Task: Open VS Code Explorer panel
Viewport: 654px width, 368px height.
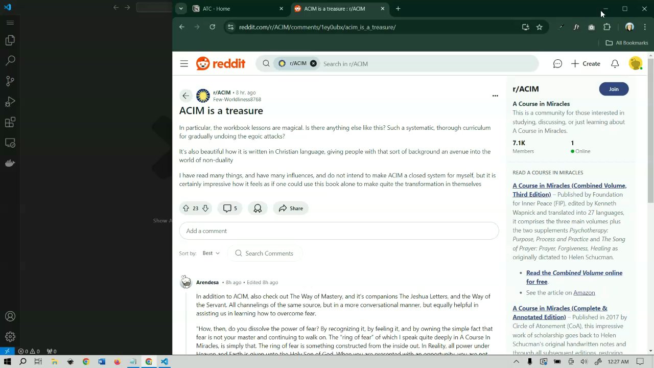Action: click(10, 40)
